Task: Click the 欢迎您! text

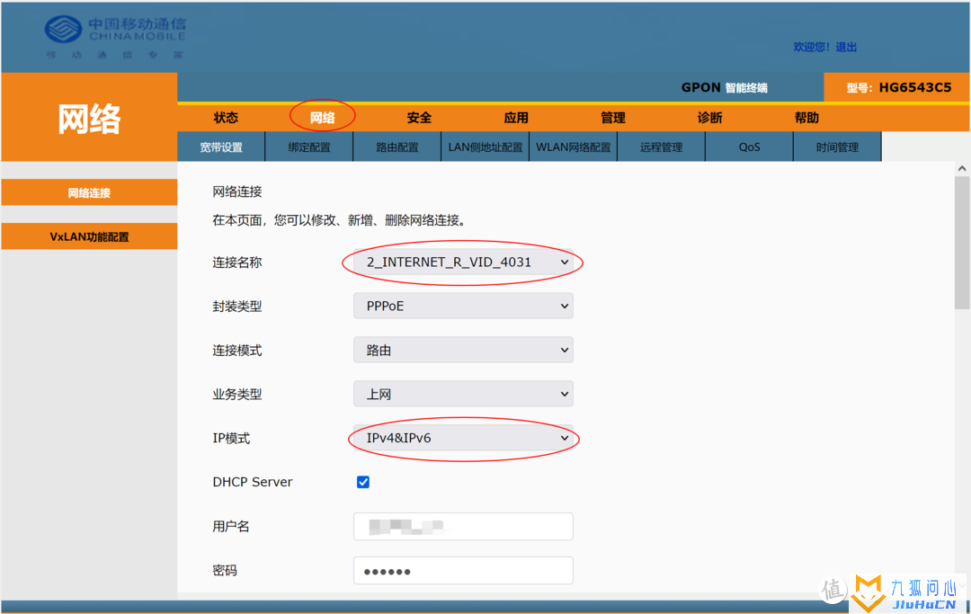Action: 812,47
